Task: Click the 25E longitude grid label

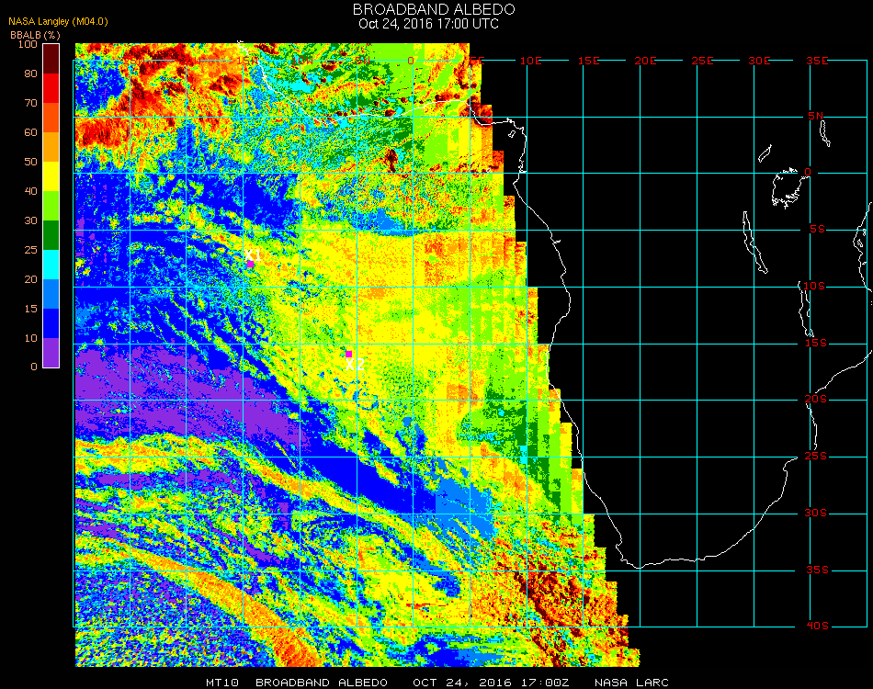Action: point(702,61)
